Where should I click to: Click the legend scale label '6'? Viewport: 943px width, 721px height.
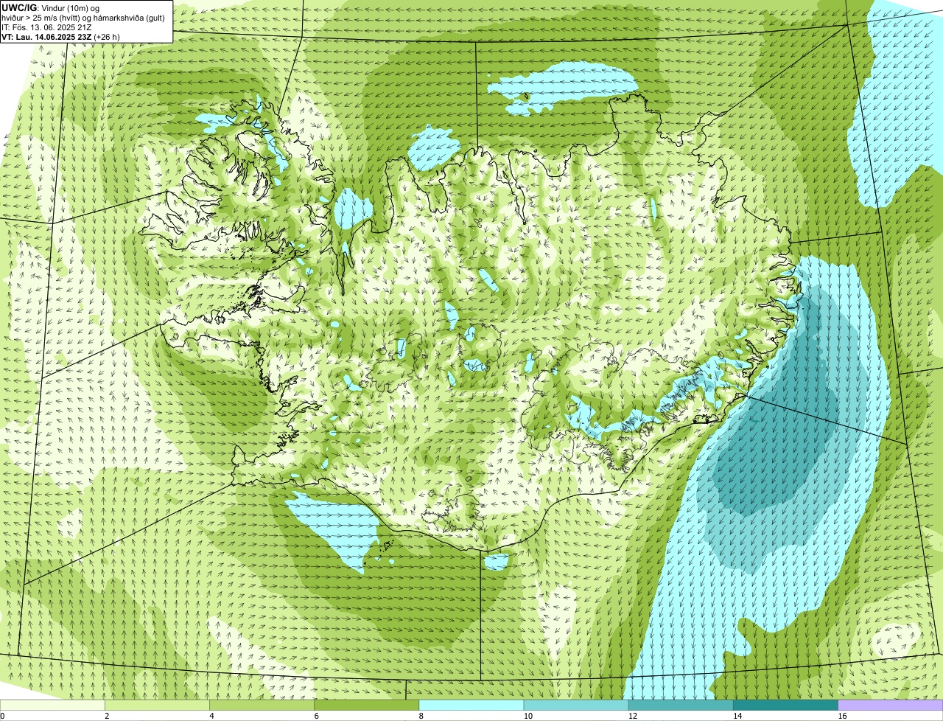317,716
